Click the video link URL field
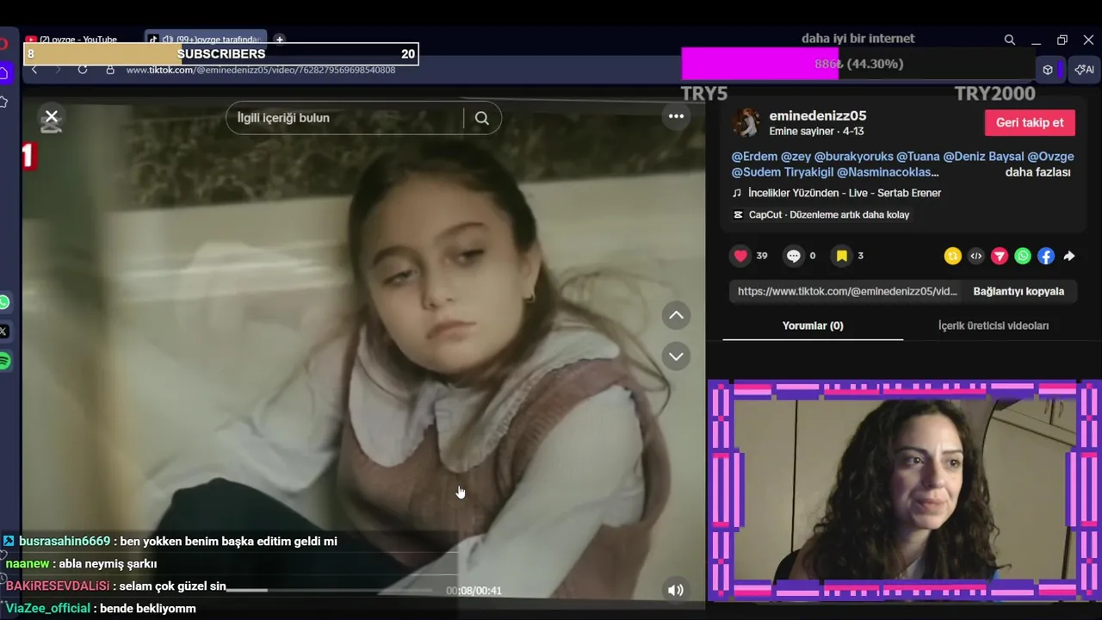Viewport: 1102px width, 620px height. click(x=847, y=291)
